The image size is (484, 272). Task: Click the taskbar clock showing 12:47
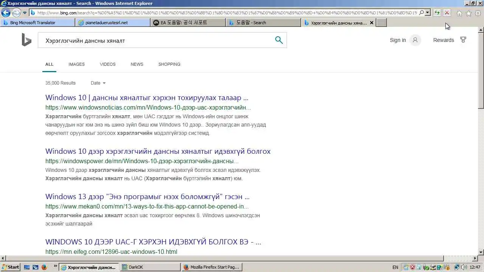(x=475, y=267)
